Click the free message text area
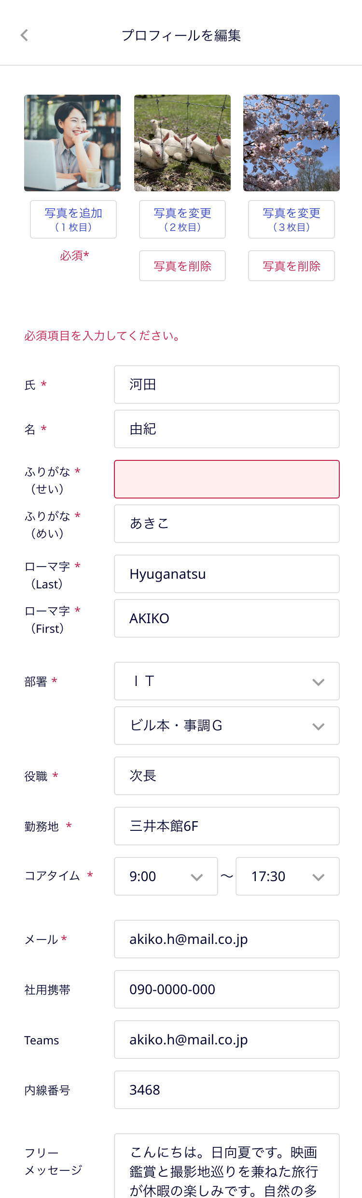The width and height of the screenshot is (362, 1198). [x=226, y=1169]
